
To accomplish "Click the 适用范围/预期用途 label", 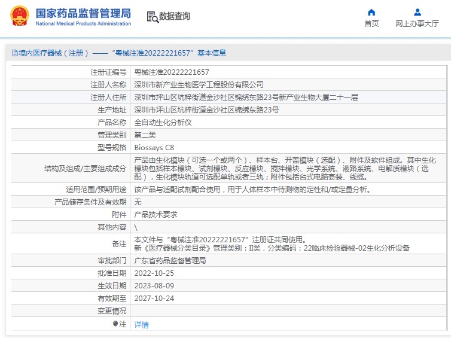I will [x=96, y=190].
